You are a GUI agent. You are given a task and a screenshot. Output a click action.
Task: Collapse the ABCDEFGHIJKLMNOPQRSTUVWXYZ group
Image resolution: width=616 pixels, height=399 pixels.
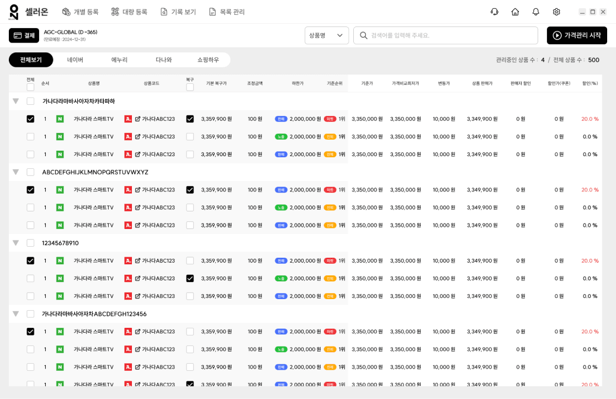click(15, 172)
